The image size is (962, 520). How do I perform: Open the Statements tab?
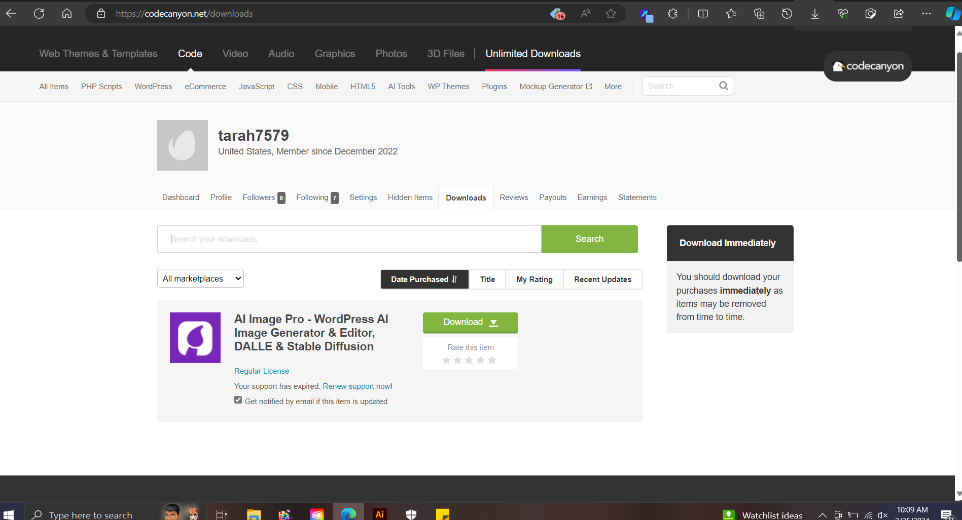point(637,197)
